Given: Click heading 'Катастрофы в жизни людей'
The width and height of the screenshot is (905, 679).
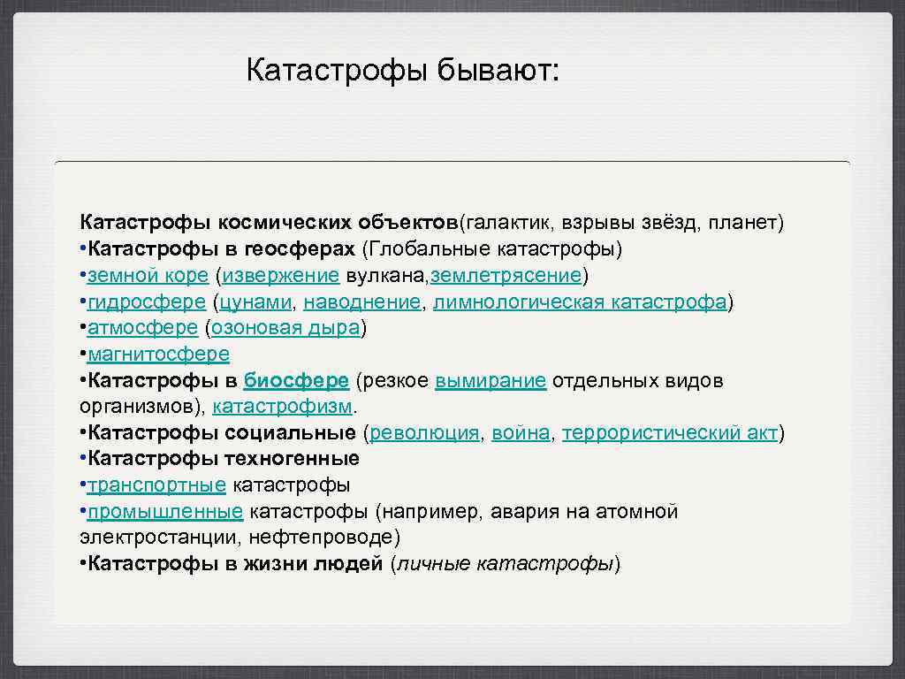Looking at the screenshot, I should click(235, 564).
